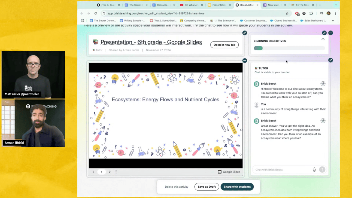Open the media control toolbar icon
Viewport: 352px width, 198px height.
(x=321, y=13)
